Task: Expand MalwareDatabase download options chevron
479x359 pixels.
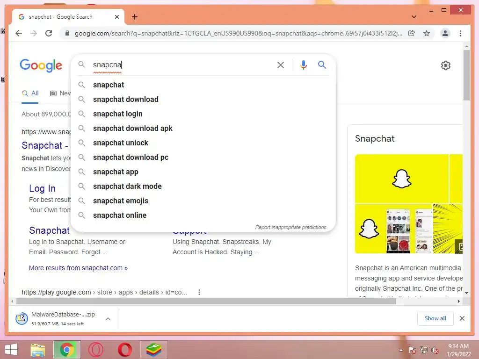Action: pyautogui.click(x=108, y=319)
